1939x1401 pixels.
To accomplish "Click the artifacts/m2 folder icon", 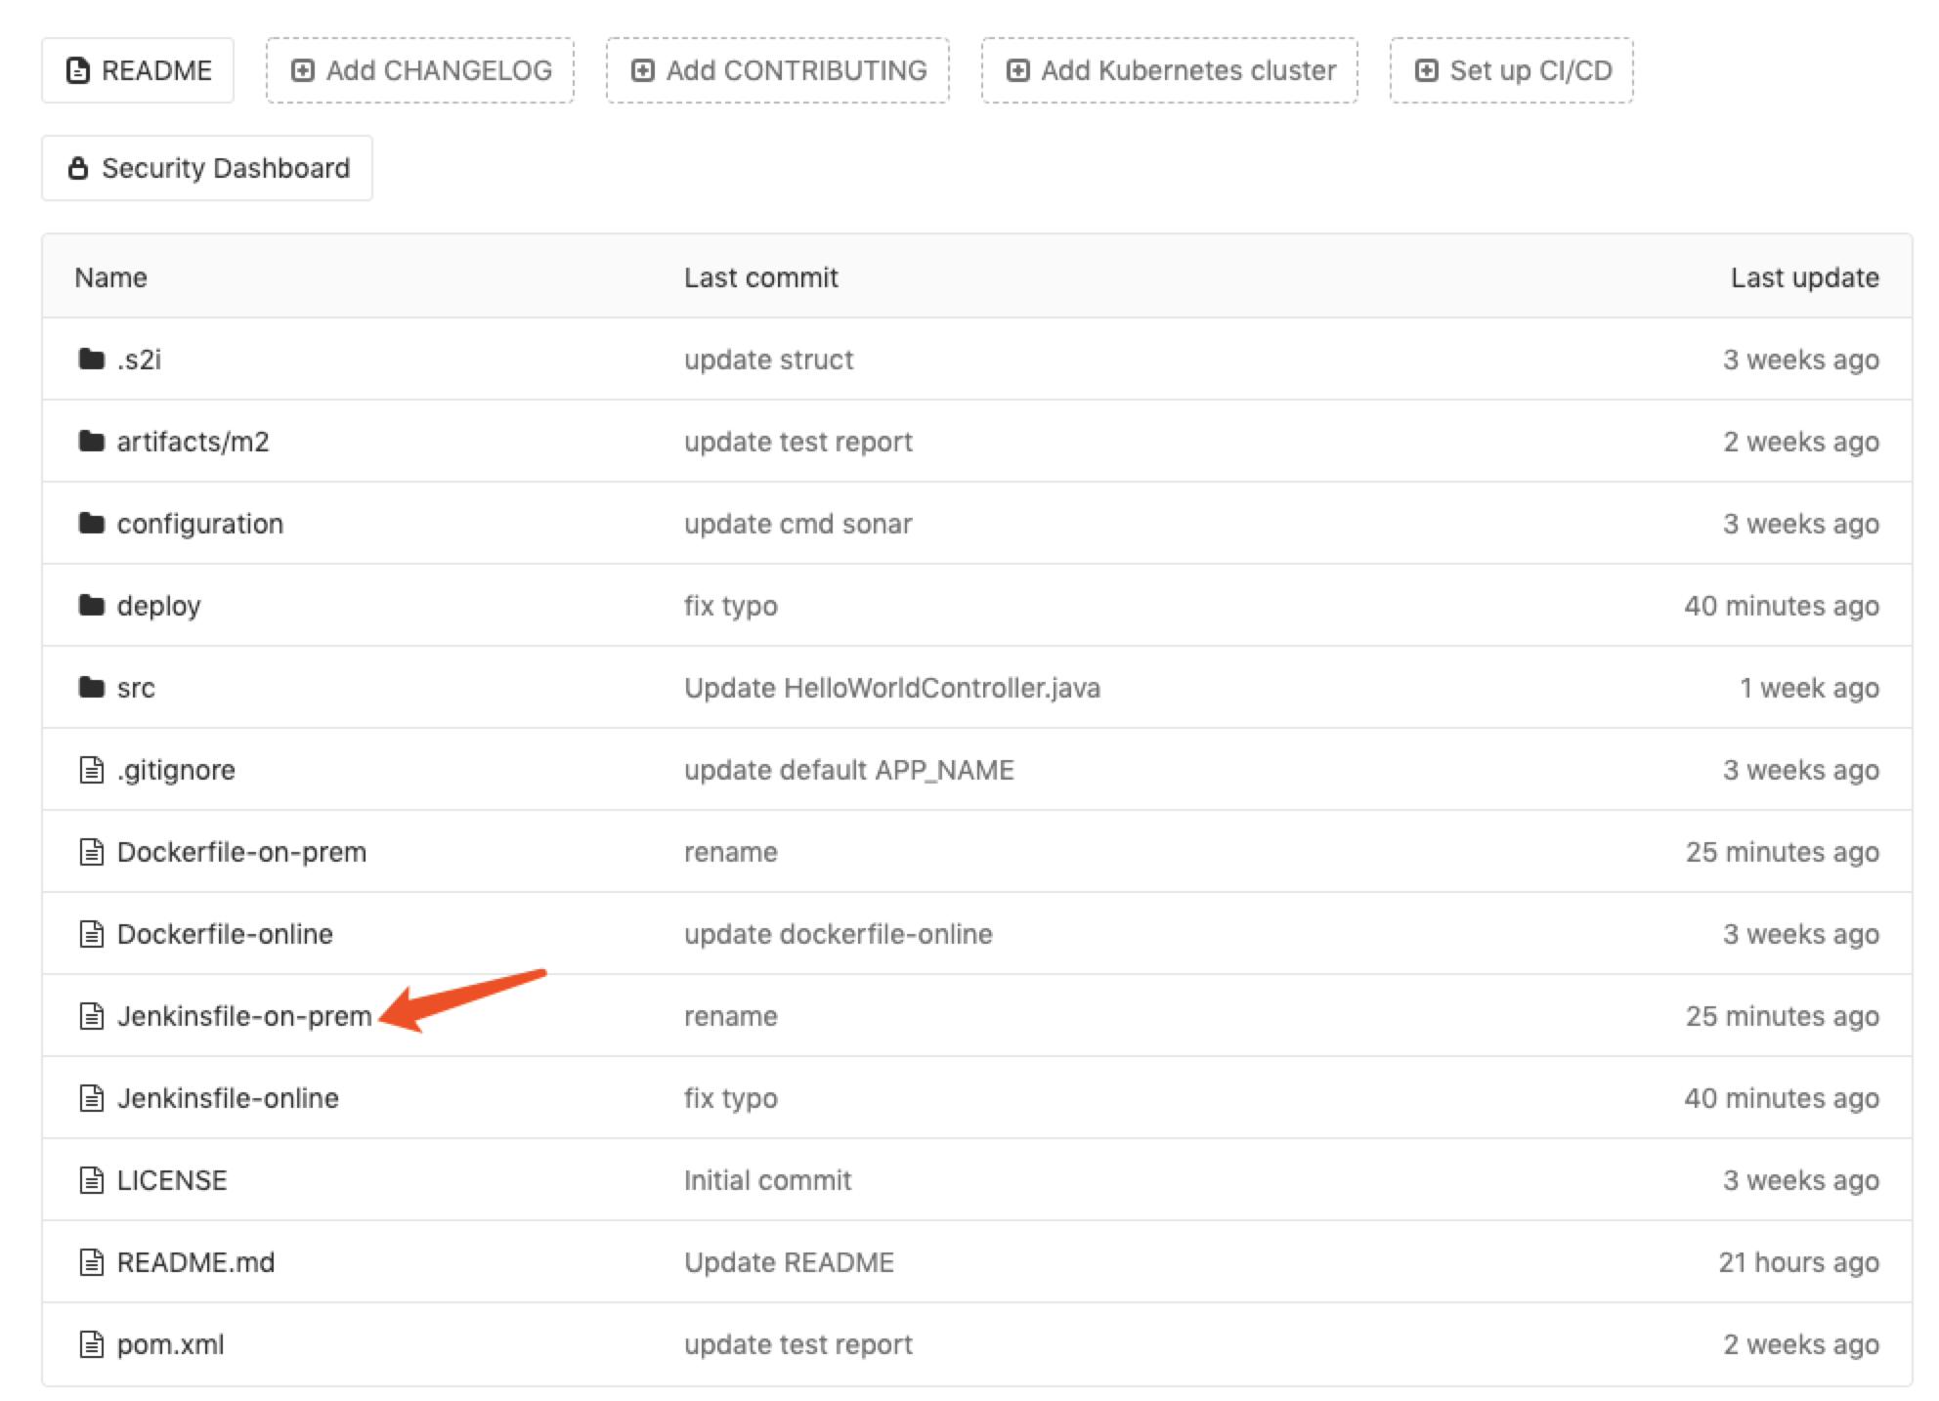I will point(91,442).
